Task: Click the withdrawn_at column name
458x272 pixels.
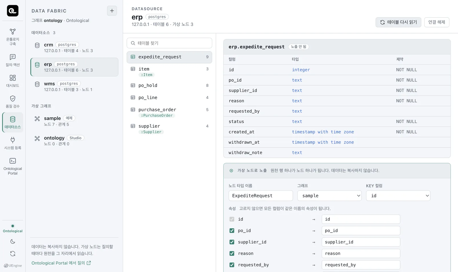Action: 244,142
